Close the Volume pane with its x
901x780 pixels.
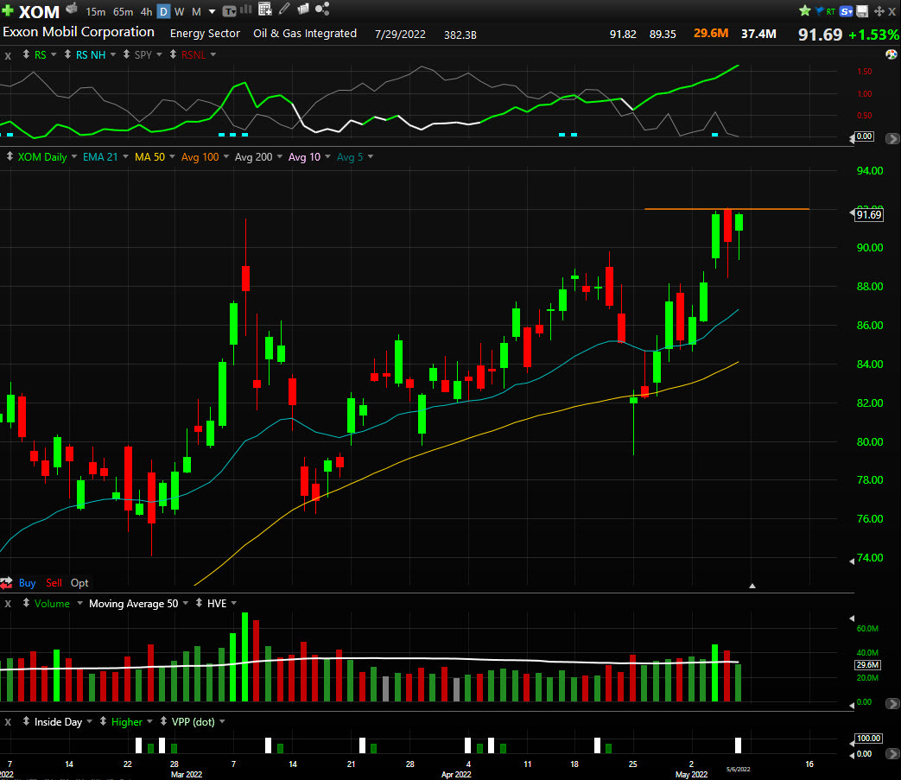click(8, 604)
